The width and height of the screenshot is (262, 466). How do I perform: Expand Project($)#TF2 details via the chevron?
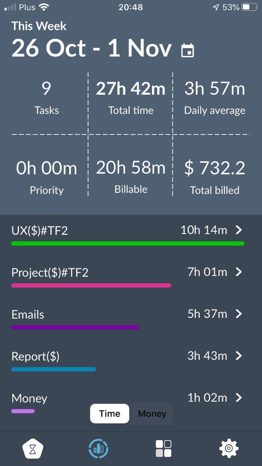[239, 272]
